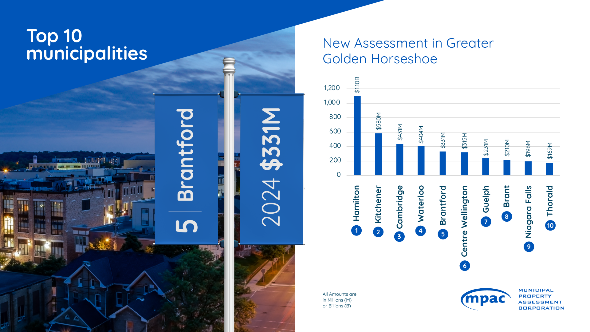Screen dimensions: 590x332
Task: Select the Brant bar in the chart
Action: tap(507, 168)
